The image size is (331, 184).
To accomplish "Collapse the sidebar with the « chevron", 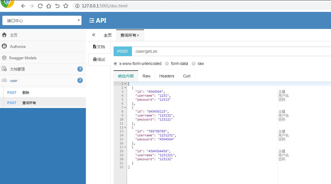I will click(93, 35).
